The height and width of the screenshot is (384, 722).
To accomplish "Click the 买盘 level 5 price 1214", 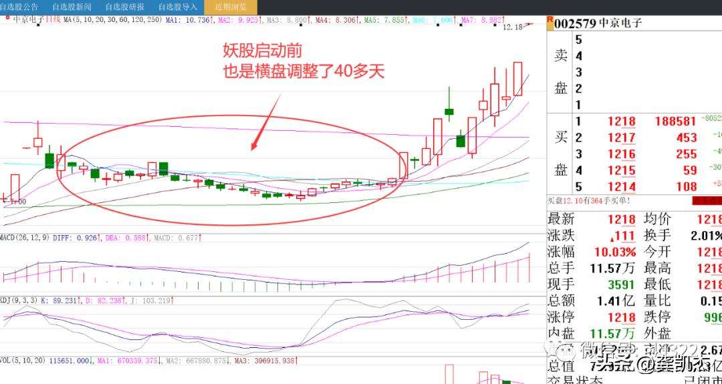I will pos(622,187).
